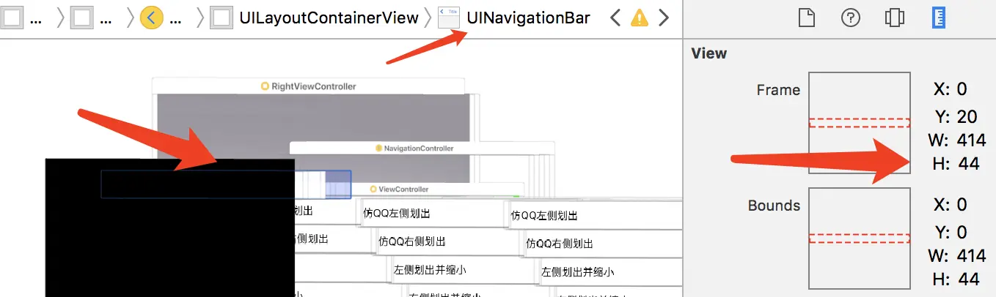The width and height of the screenshot is (996, 297).
Task: Click the Frame label in View section
Action: tap(778, 90)
